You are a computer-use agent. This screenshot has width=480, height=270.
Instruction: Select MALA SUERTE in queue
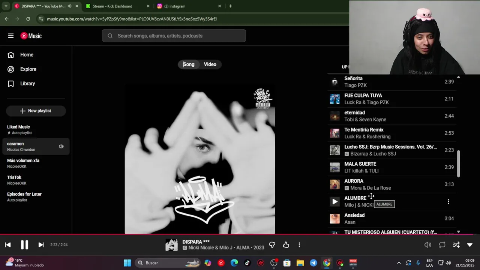pos(392,167)
